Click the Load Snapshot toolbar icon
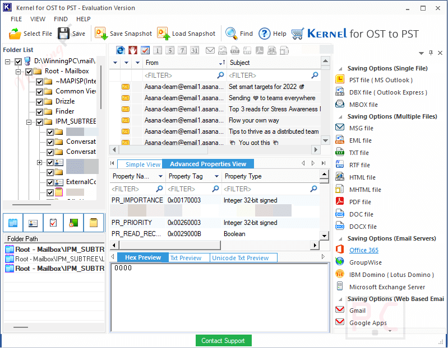The width and height of the screenshot is (448, 348). point(163,34)
